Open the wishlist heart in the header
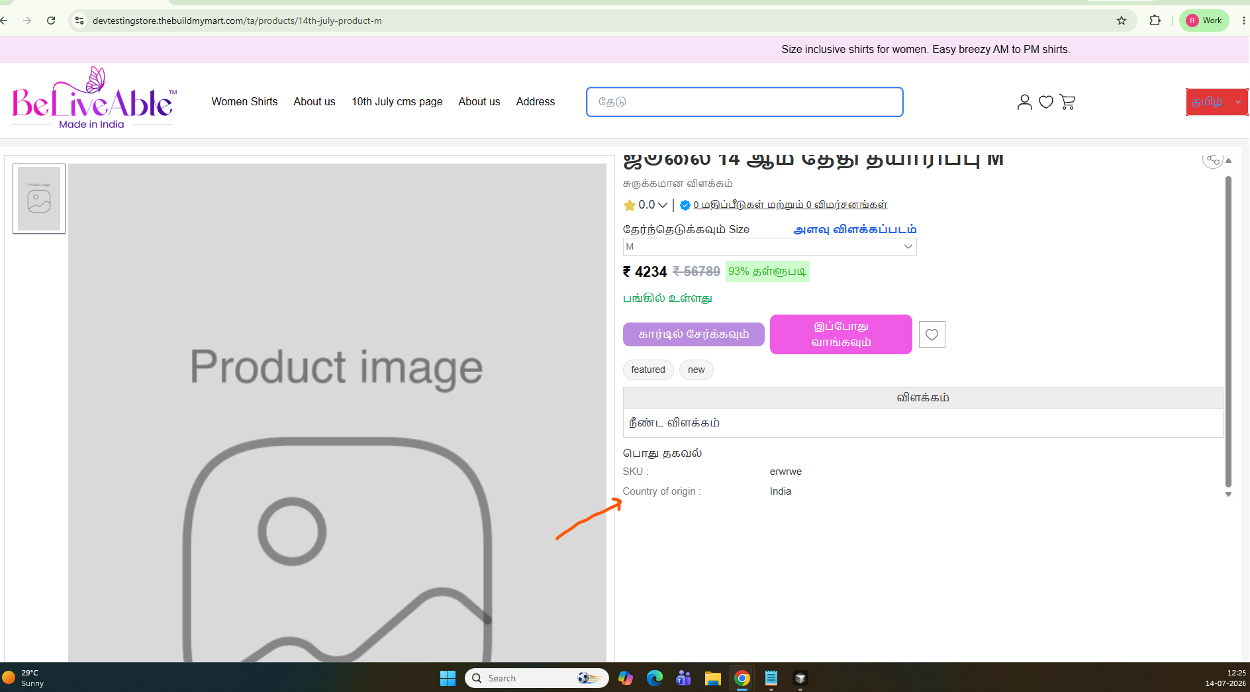The height and width of the screenshot is (692, 1250). click(1046, 102)
